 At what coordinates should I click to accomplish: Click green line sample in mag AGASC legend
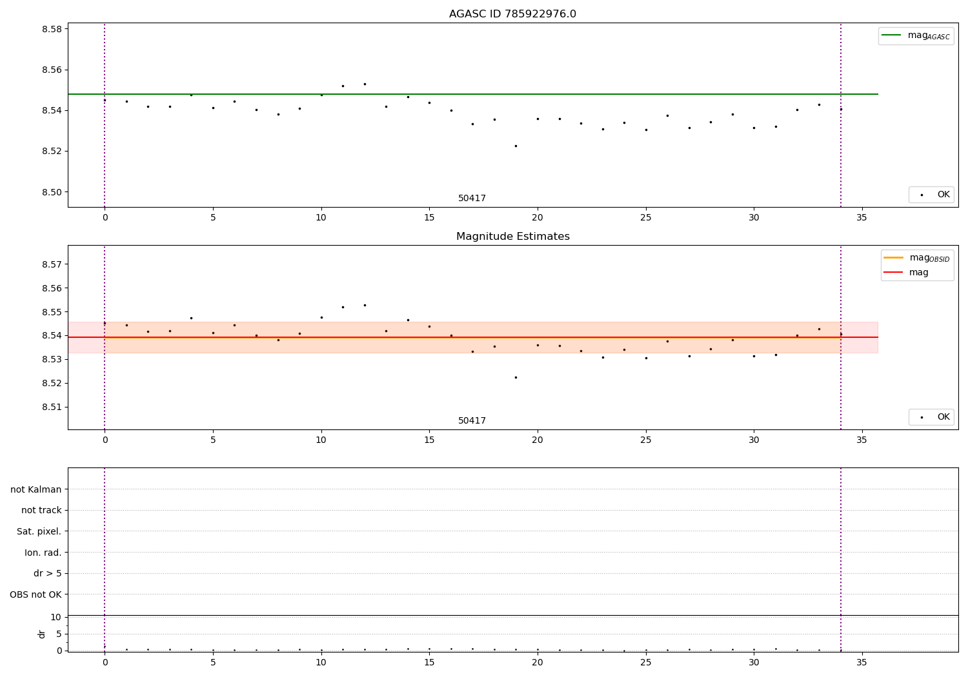pos(892,35)
